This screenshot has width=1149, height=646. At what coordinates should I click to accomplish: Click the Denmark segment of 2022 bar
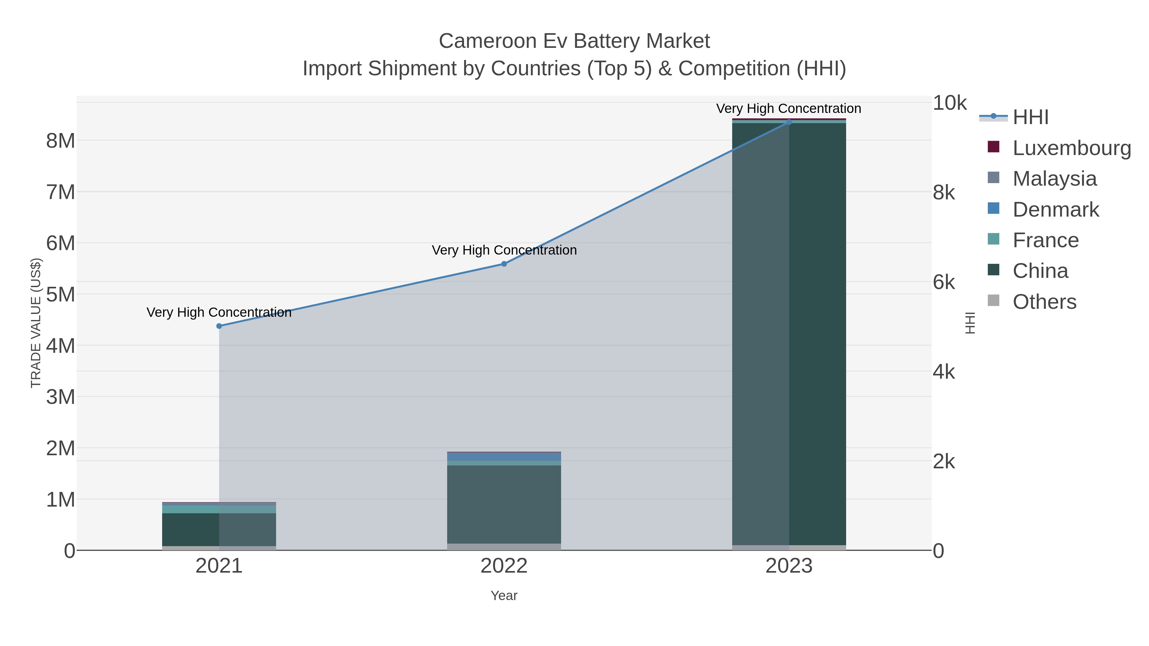[504, 457]
